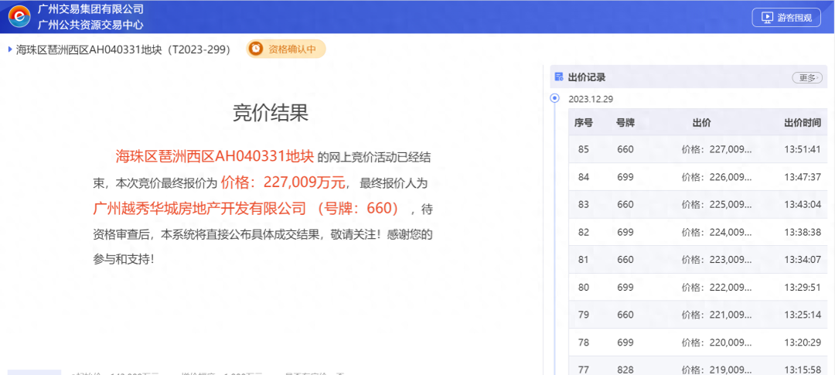Click the 出价记录 panel icon
Viewport: 835px width, 375px height.
[x=559, y=77]
